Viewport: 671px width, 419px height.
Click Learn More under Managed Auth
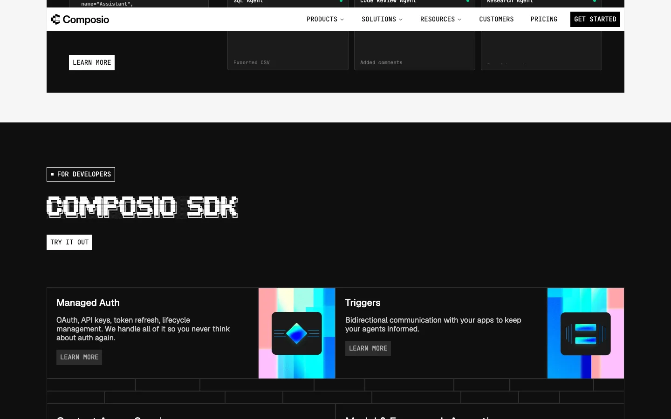click(79, 357)
